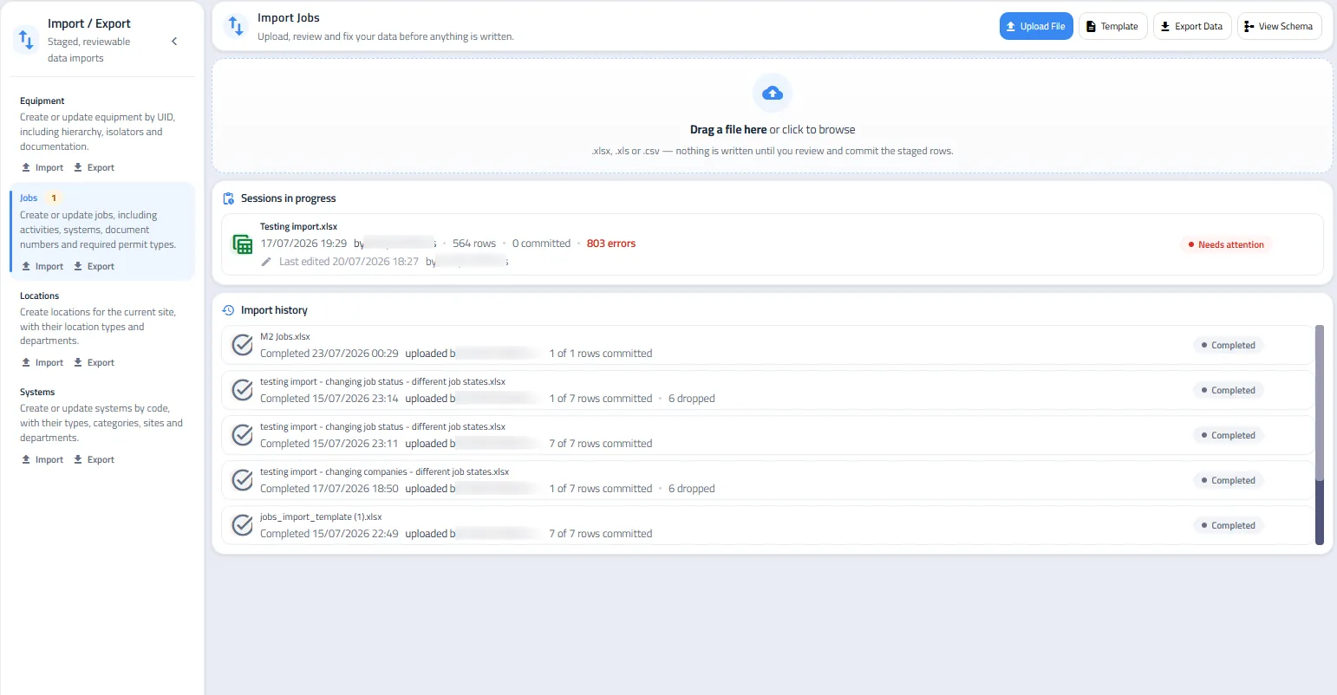Open 'testing import - changing companies' entry
1337x695 pixels.
[767, 480]
